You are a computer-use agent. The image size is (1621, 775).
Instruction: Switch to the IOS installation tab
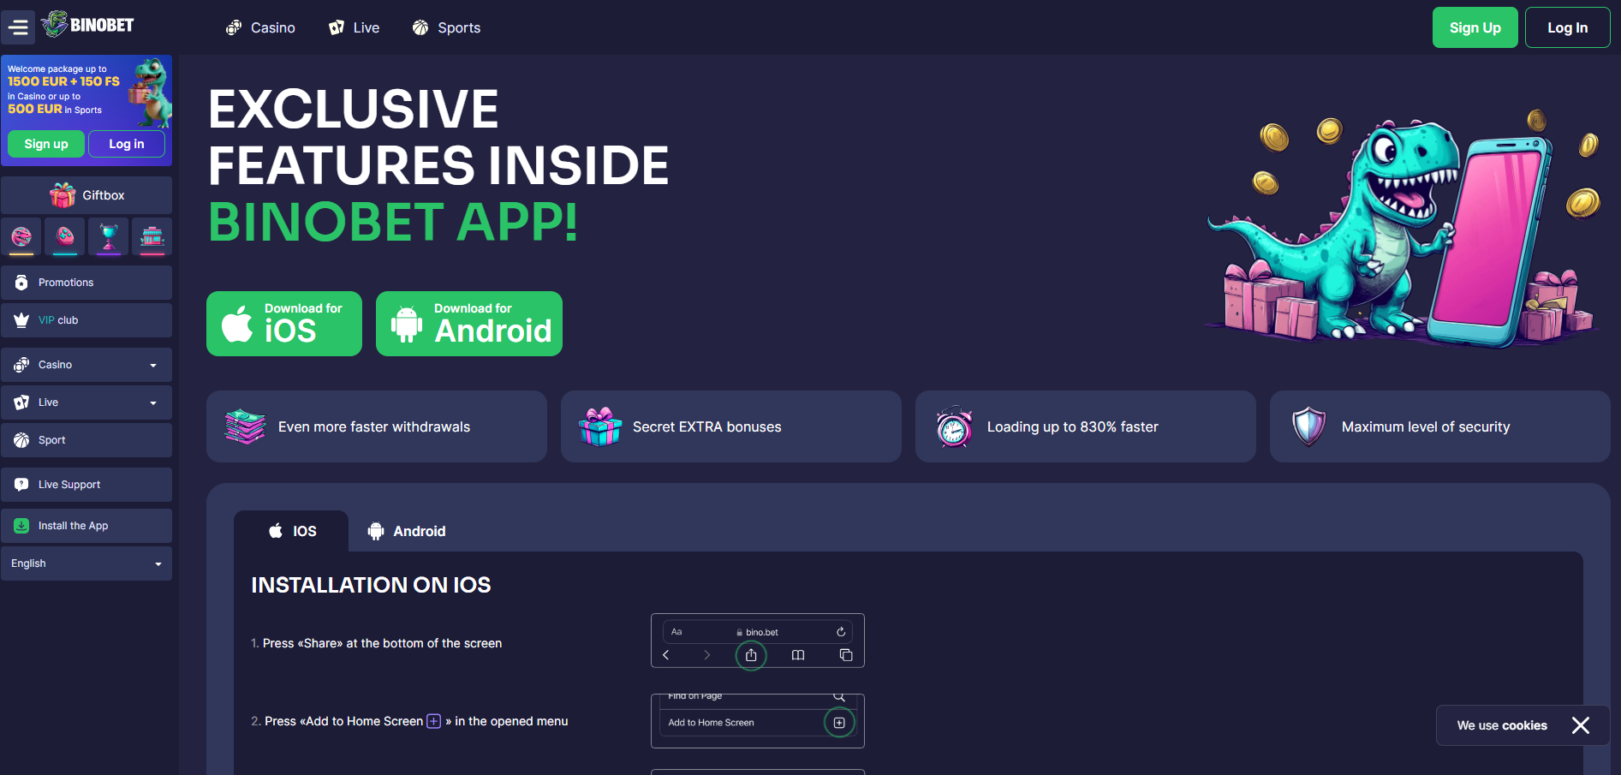click(291, 531)
